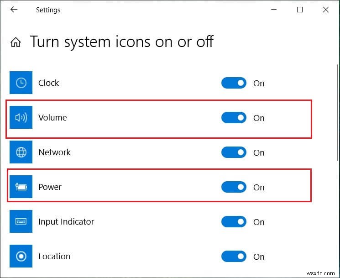340x278 pixels.
Task: Go to Settings home via house icon
Action: point(16,42)
